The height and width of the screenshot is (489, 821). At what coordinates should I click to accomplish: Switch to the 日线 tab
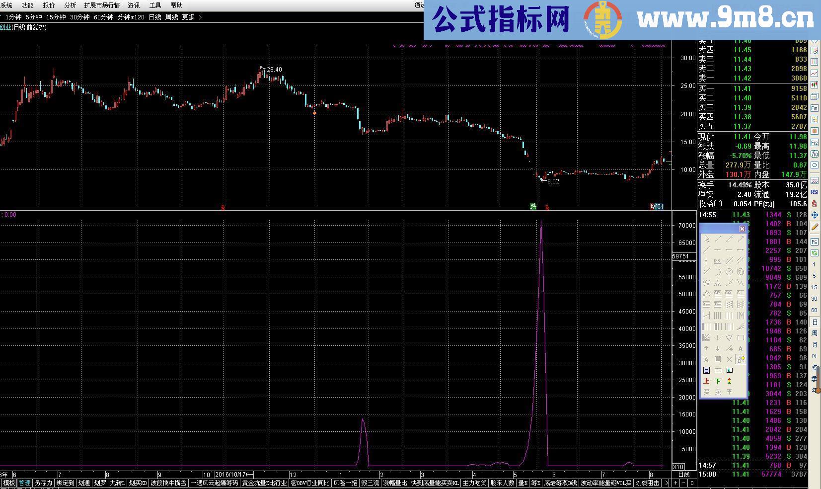[x=155, y=16]
